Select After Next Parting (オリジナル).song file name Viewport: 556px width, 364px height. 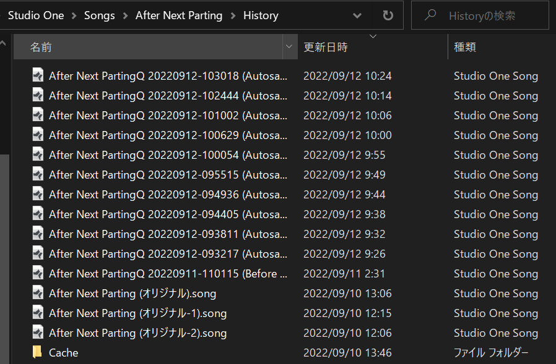tap(132, 294)
